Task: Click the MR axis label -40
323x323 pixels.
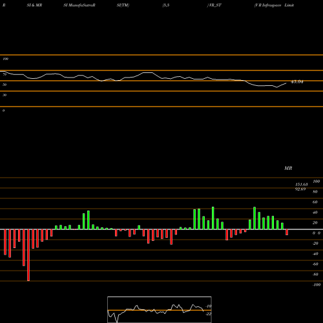Action: click(315, 254)
